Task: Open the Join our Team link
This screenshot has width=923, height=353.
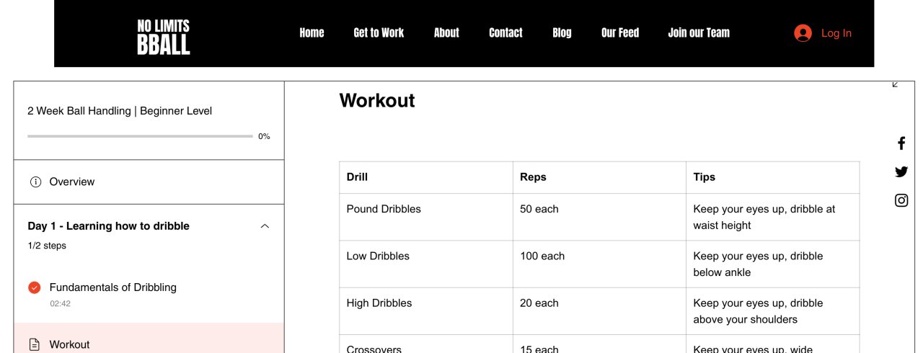Action: [699, 33]
